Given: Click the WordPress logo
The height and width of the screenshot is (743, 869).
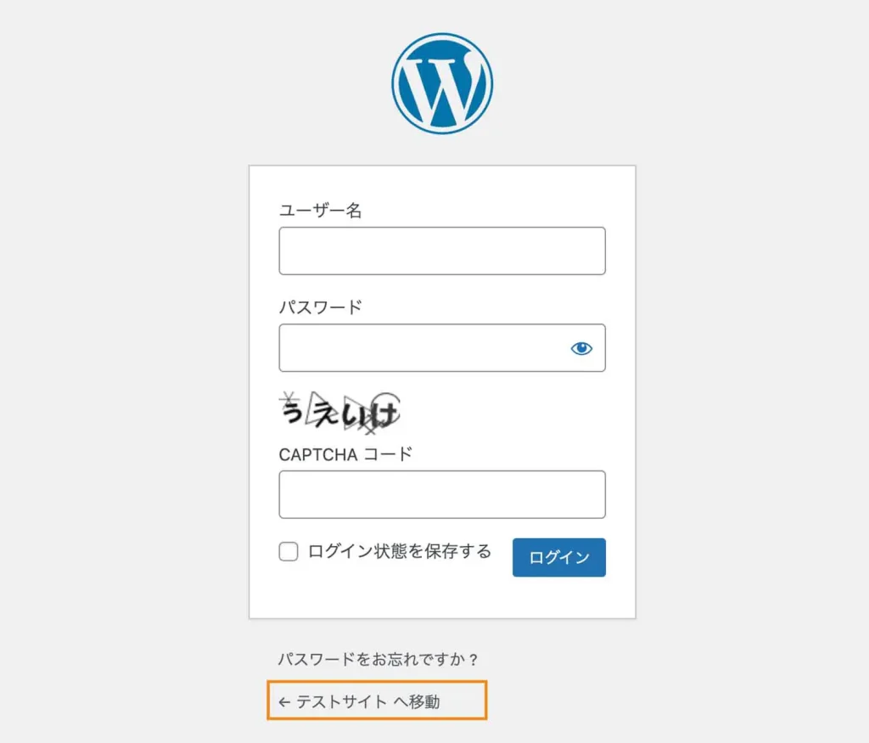Looking at the screenshot, I should click(441, 83).
